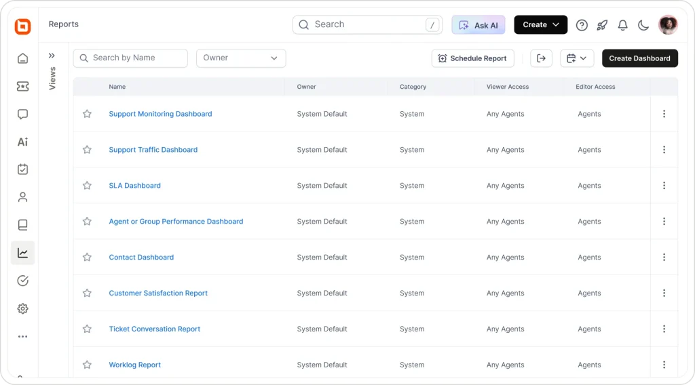Star the Support Monitoring Dashboard
Screen dimensions: 695x385
[88, 114]
